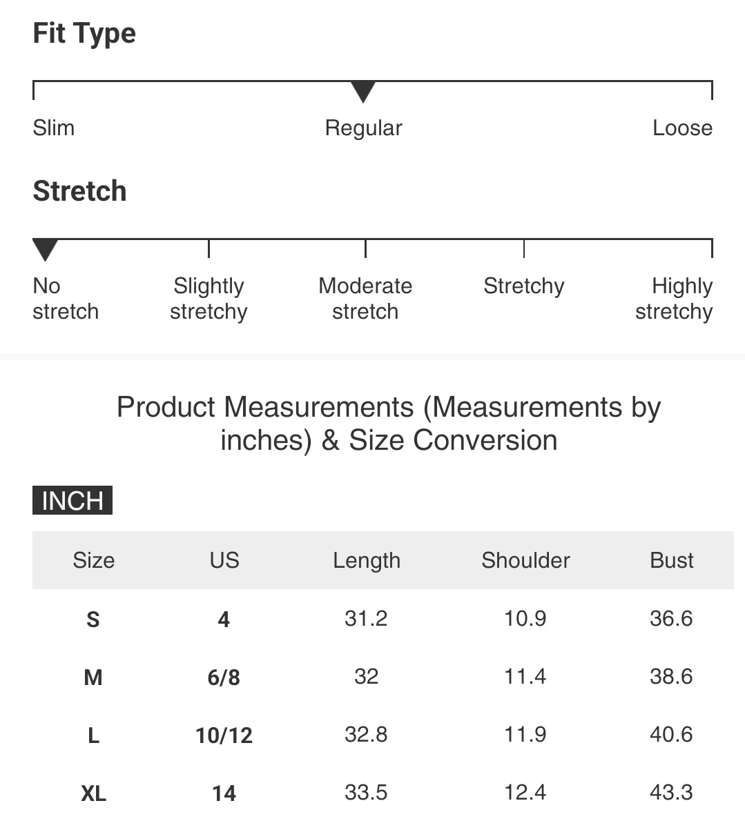This screenshot has width=745, height=832.
Task: Click the Size column header
Action: pos(94,560)
